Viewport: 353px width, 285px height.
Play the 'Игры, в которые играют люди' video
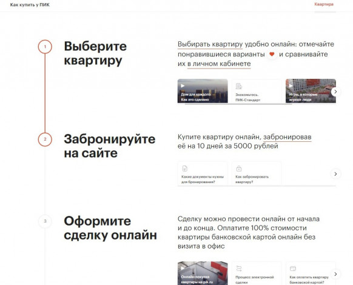311,91
